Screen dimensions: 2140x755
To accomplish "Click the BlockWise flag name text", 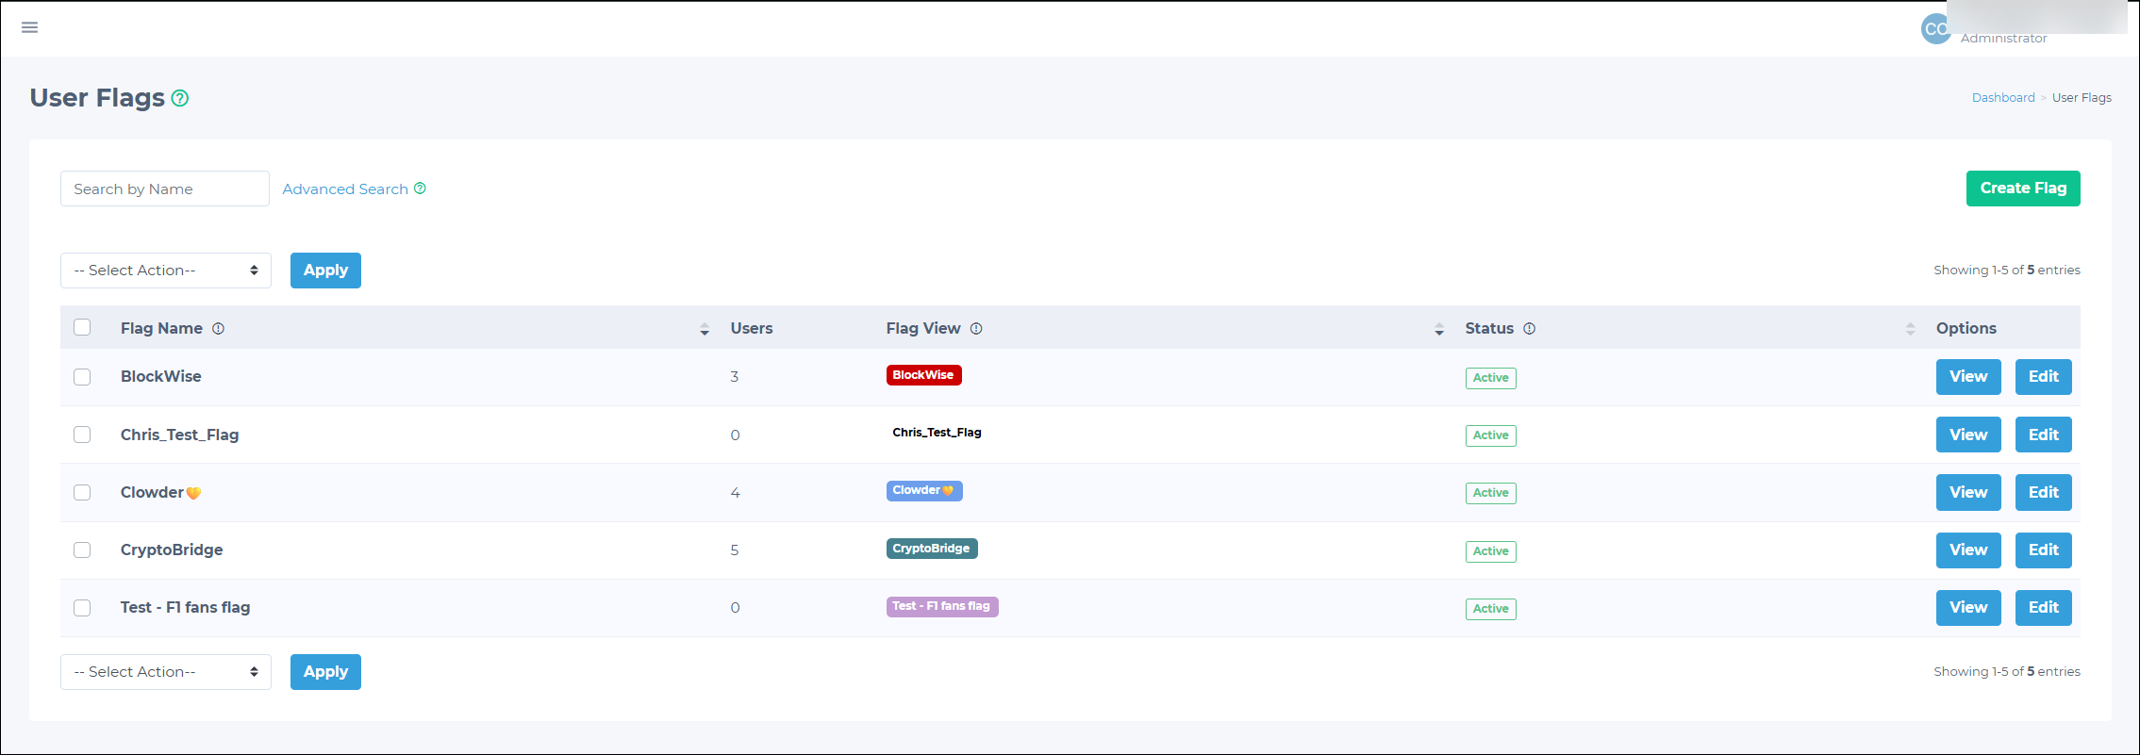I will [x=160, y=377].
